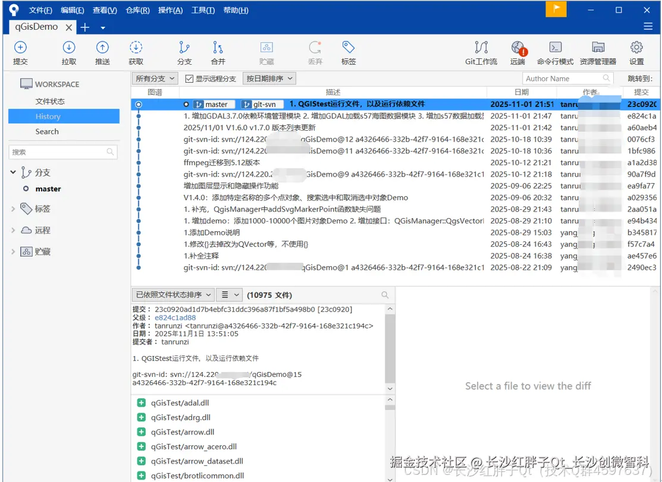The image size is (662, 482).
Task: Open the Git工作流 (Git Flow) tool
Action: (x=481, y=53)
